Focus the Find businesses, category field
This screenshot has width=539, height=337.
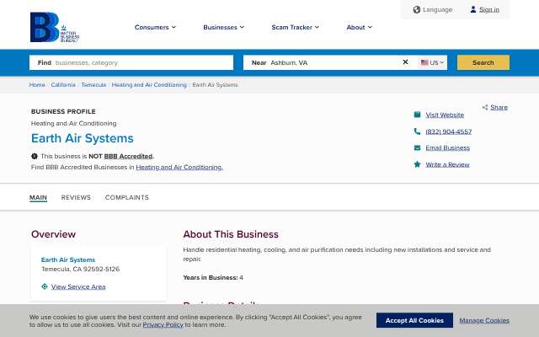(x=131, y=62)
